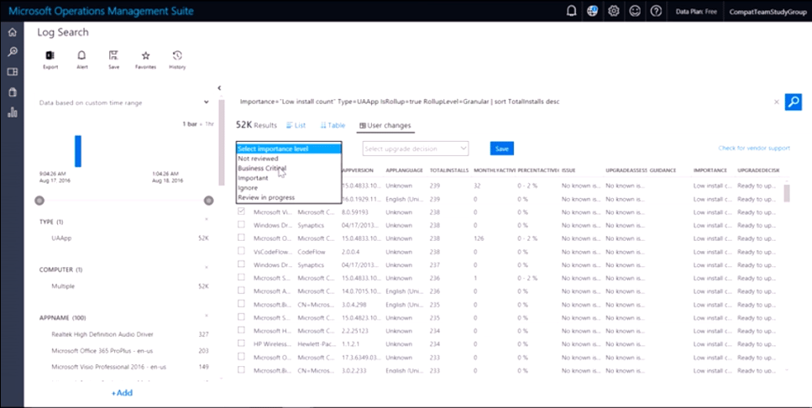812x408 pixels.
Task: Check the row with version 3.0.4.298
Action: 241,303
